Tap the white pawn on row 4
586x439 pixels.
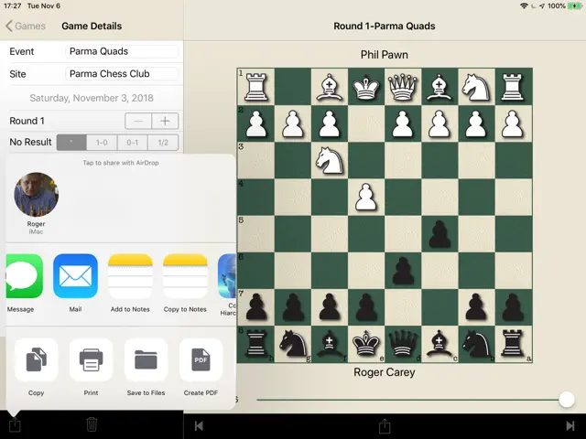tap(366, 198)
